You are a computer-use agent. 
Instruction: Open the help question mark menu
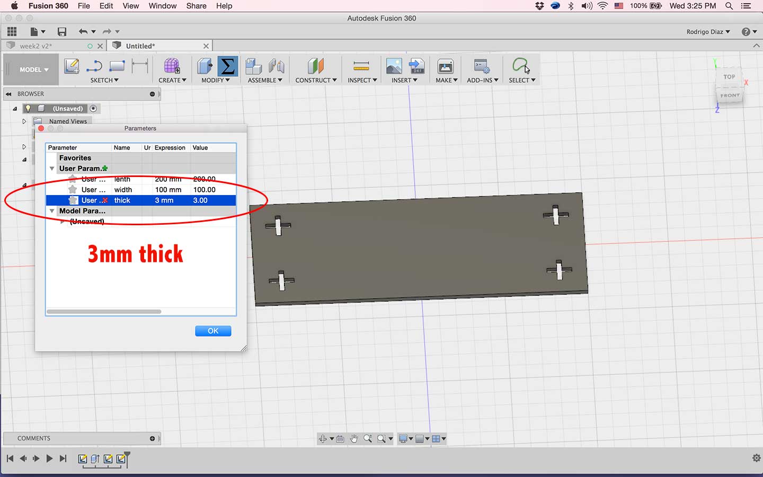(x=749, y=32)
